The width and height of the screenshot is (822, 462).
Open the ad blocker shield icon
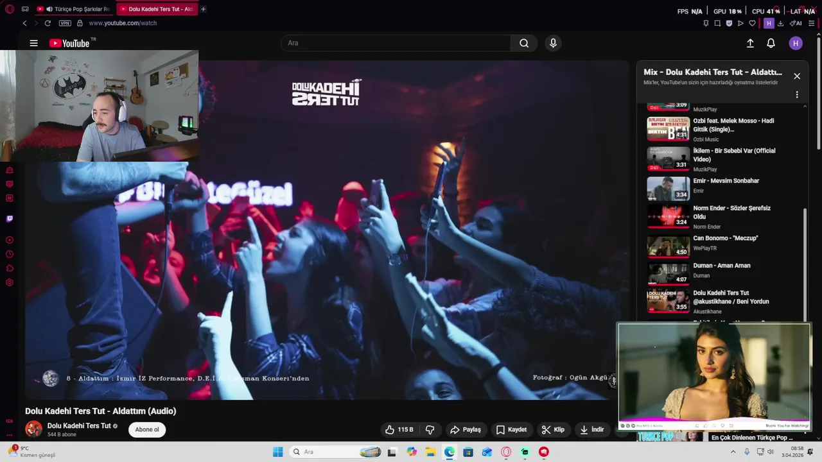[x=729, y=23]
